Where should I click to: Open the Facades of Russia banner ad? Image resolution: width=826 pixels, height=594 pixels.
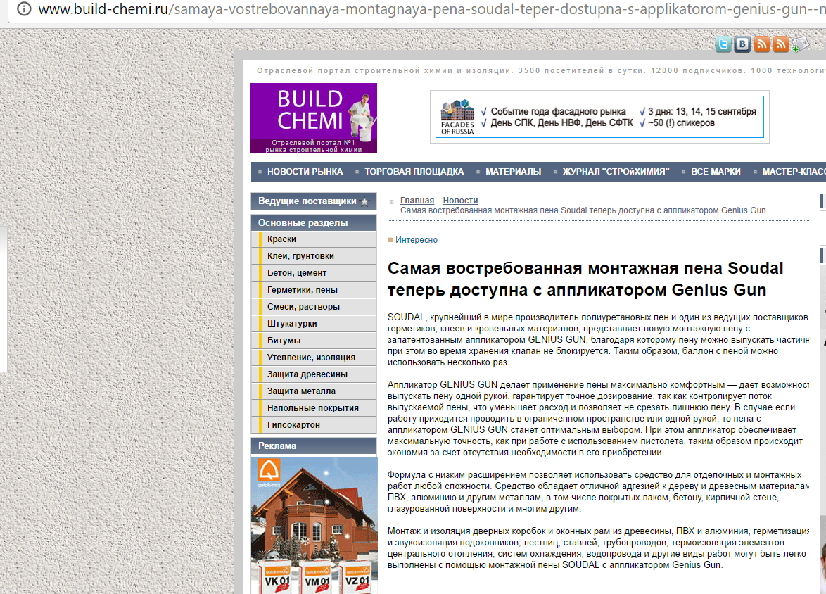tap(599, 117)
